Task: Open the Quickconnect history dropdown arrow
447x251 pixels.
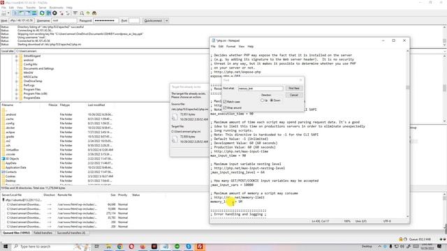Action: 166,21
